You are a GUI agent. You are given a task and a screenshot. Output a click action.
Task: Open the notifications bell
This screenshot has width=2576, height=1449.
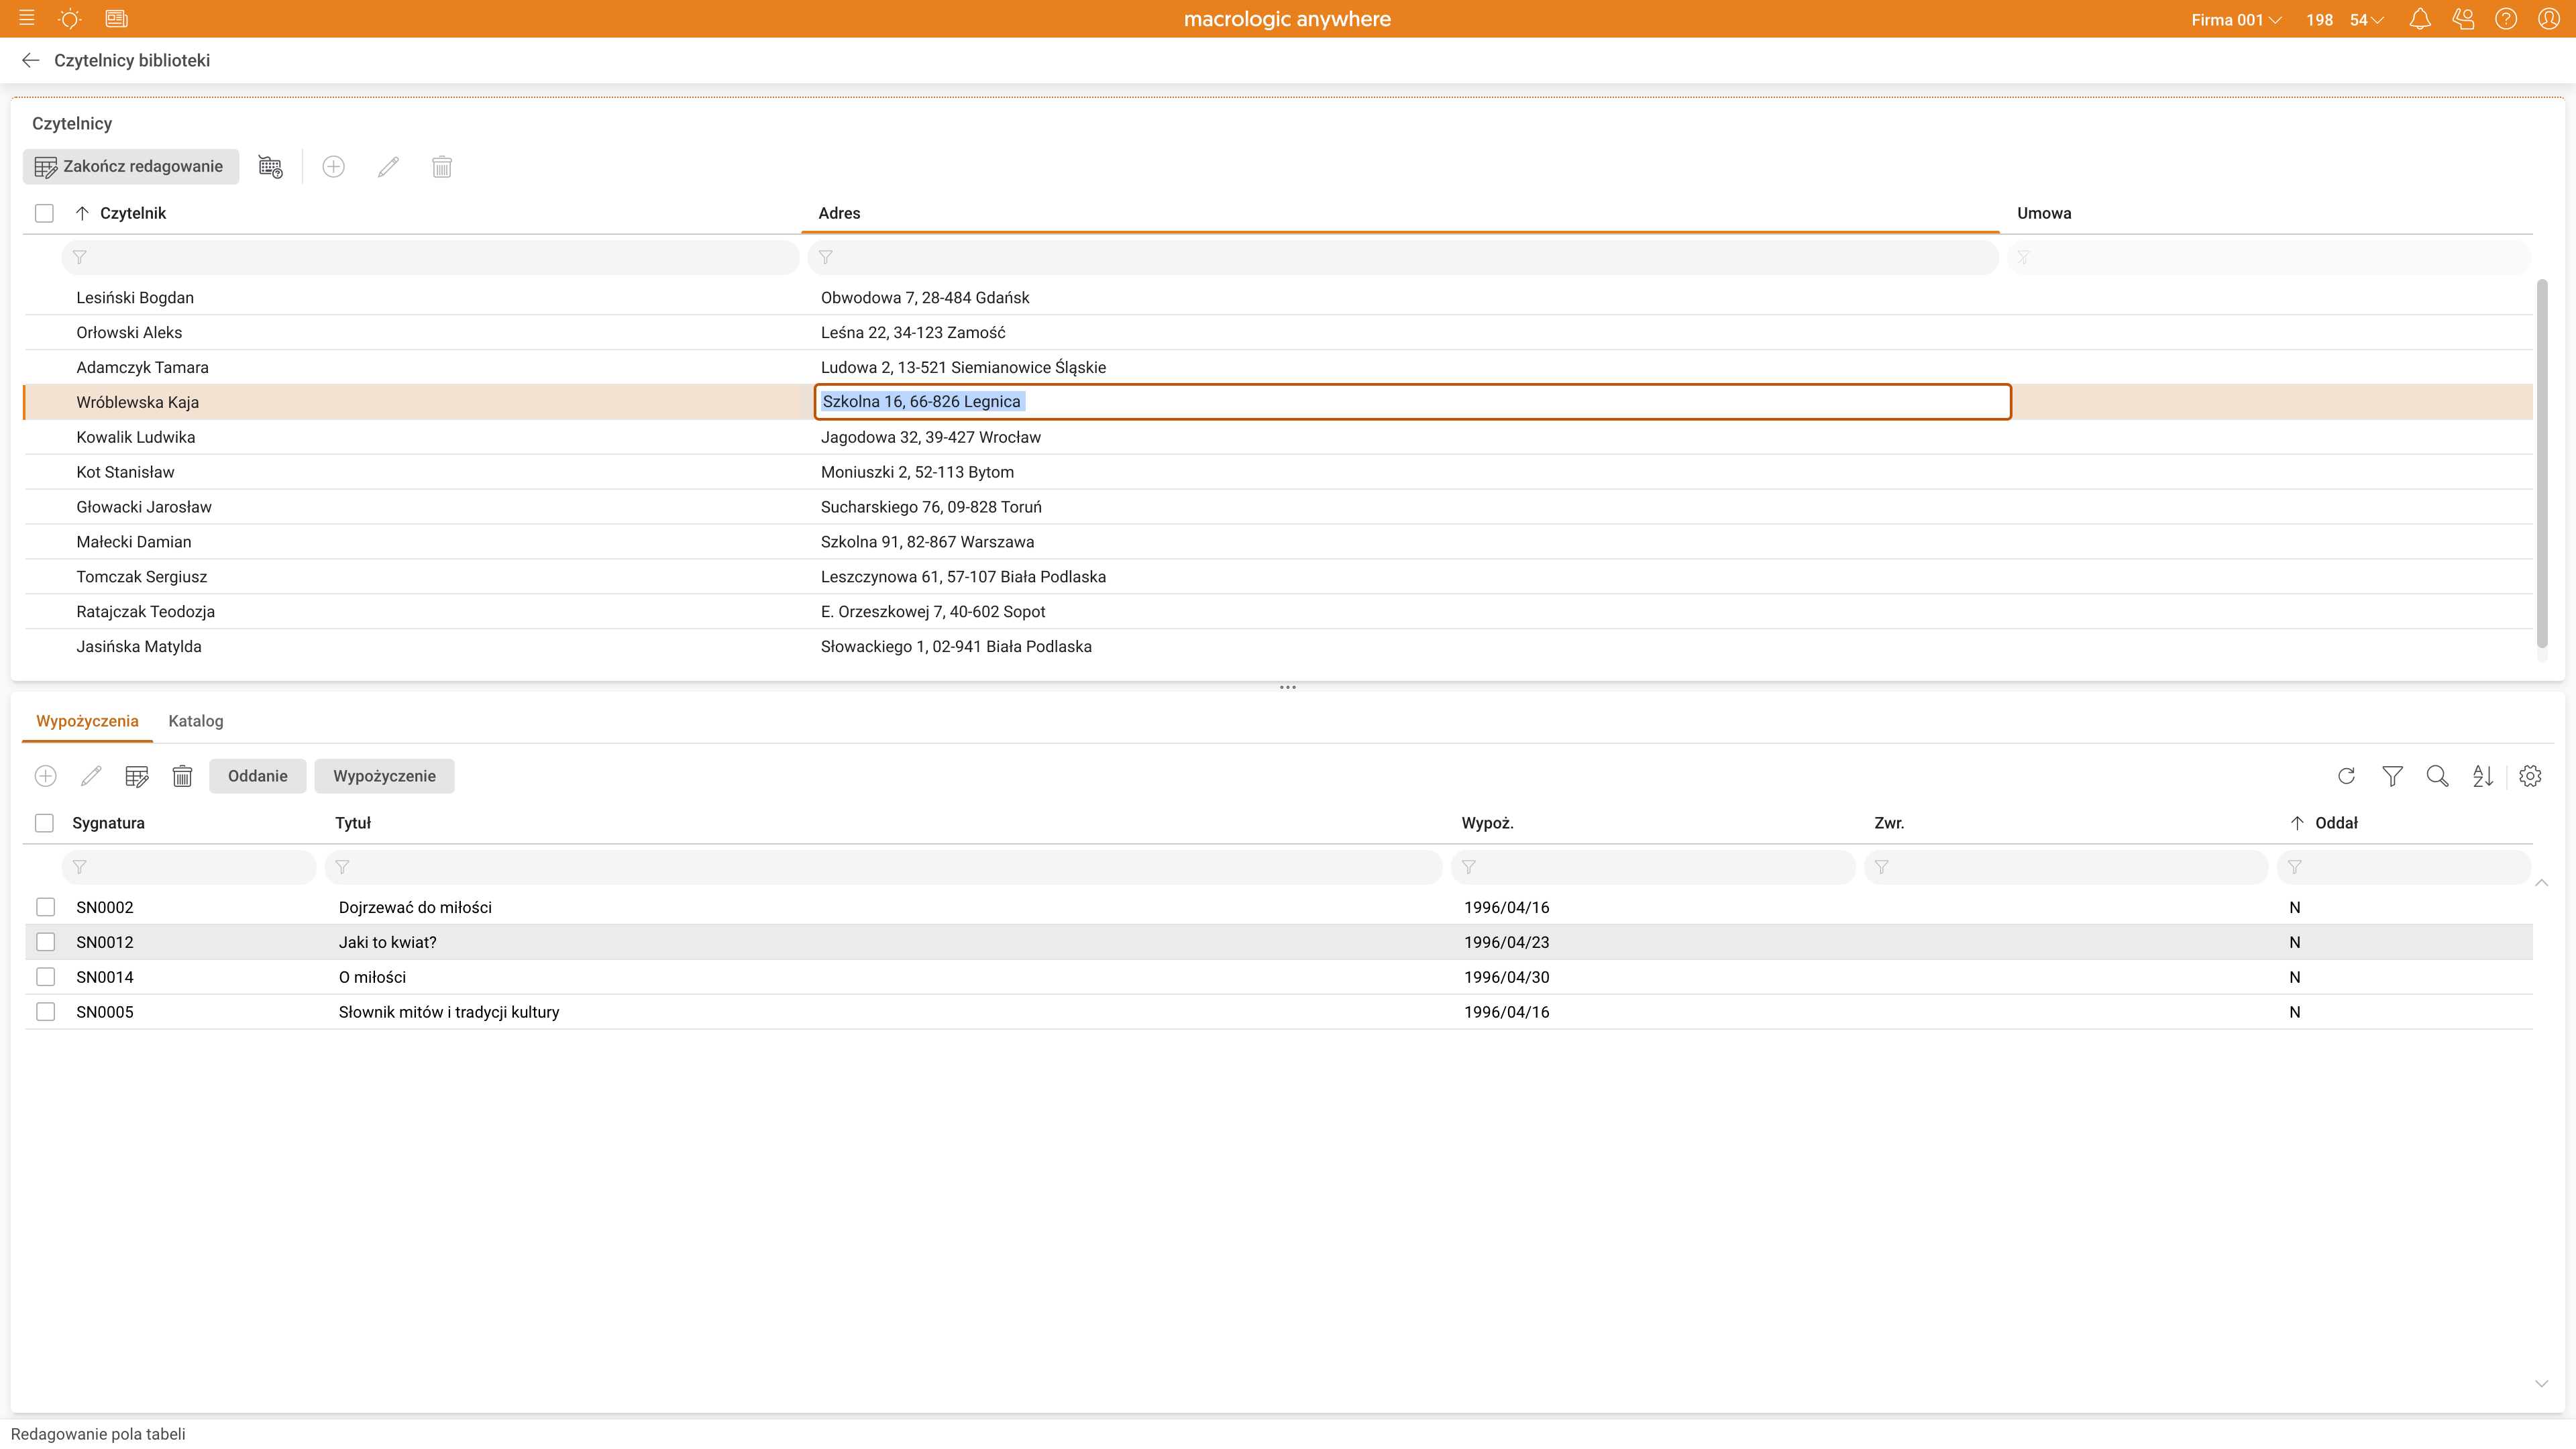(2419, 19)
